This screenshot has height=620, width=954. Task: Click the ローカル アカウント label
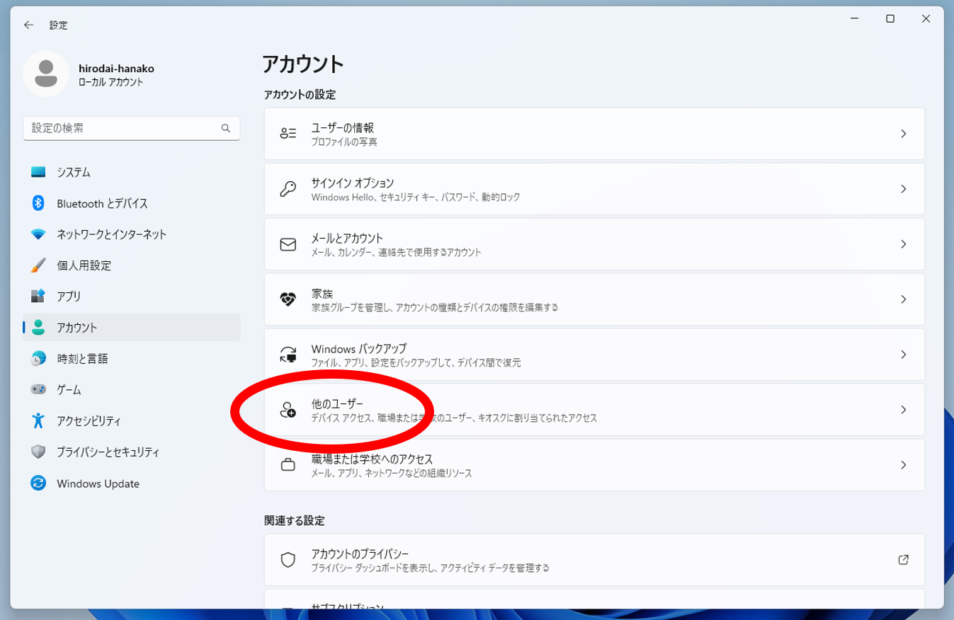pos(110,82)
